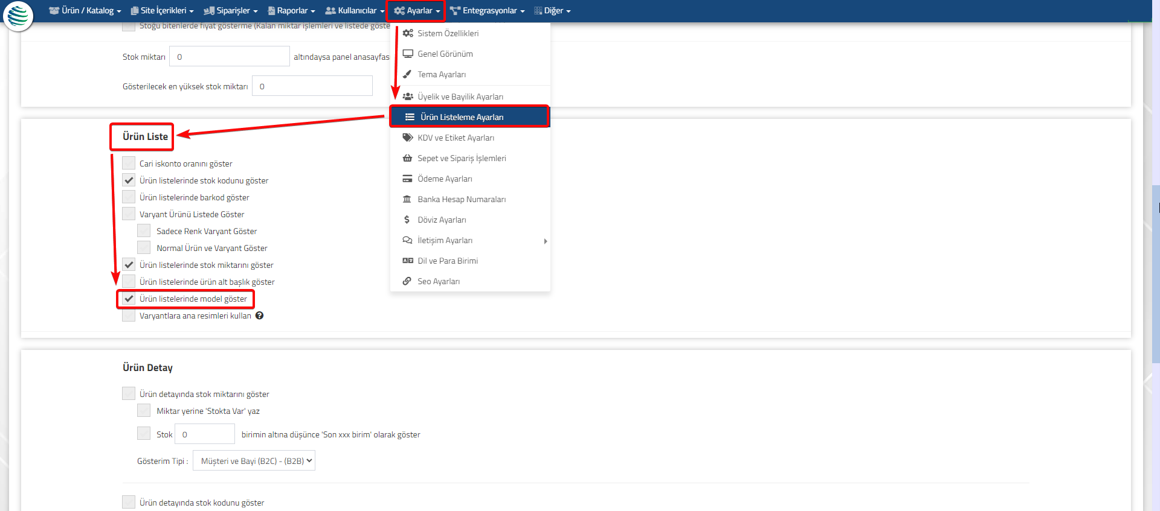This screenshot has width=1160, height=511.
Task: Open Diğer dropdown caret
Action: click(568, 11)
